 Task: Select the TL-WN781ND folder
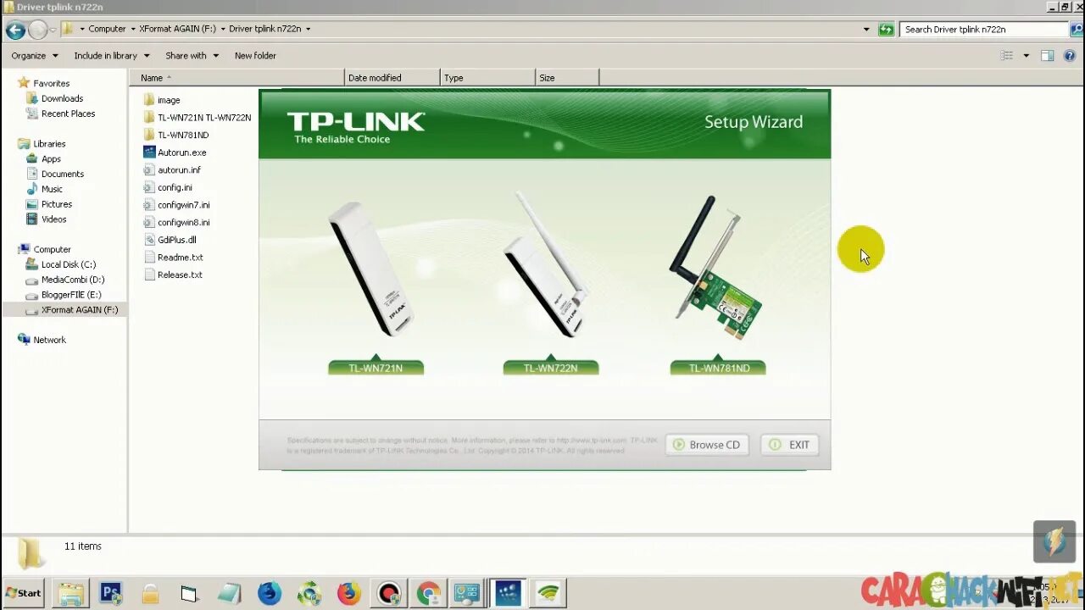tap(175, 135)
